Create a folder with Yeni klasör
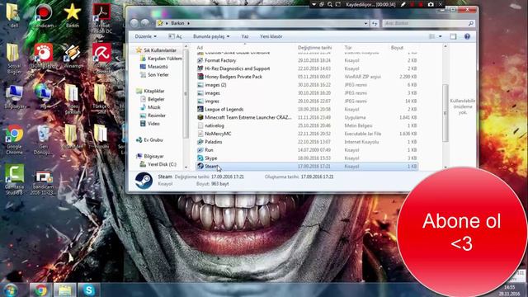This screenshot has height=297, width=528. [271, 36]
